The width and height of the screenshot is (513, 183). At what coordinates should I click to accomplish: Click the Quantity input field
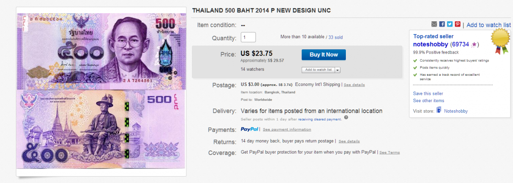tap(248, 37)
